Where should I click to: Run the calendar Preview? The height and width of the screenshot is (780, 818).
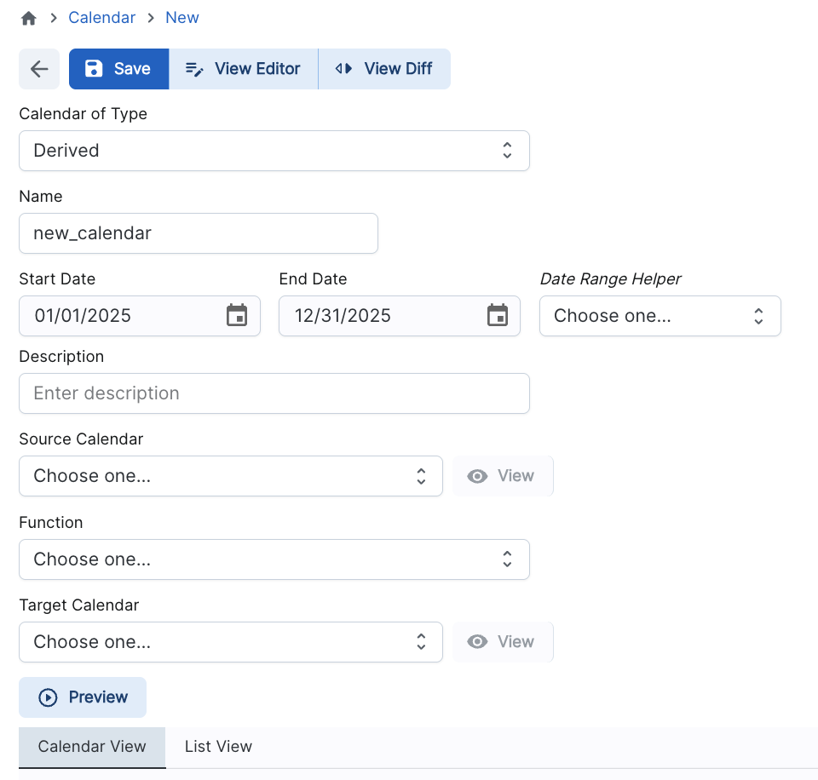[x=83, y=697]
